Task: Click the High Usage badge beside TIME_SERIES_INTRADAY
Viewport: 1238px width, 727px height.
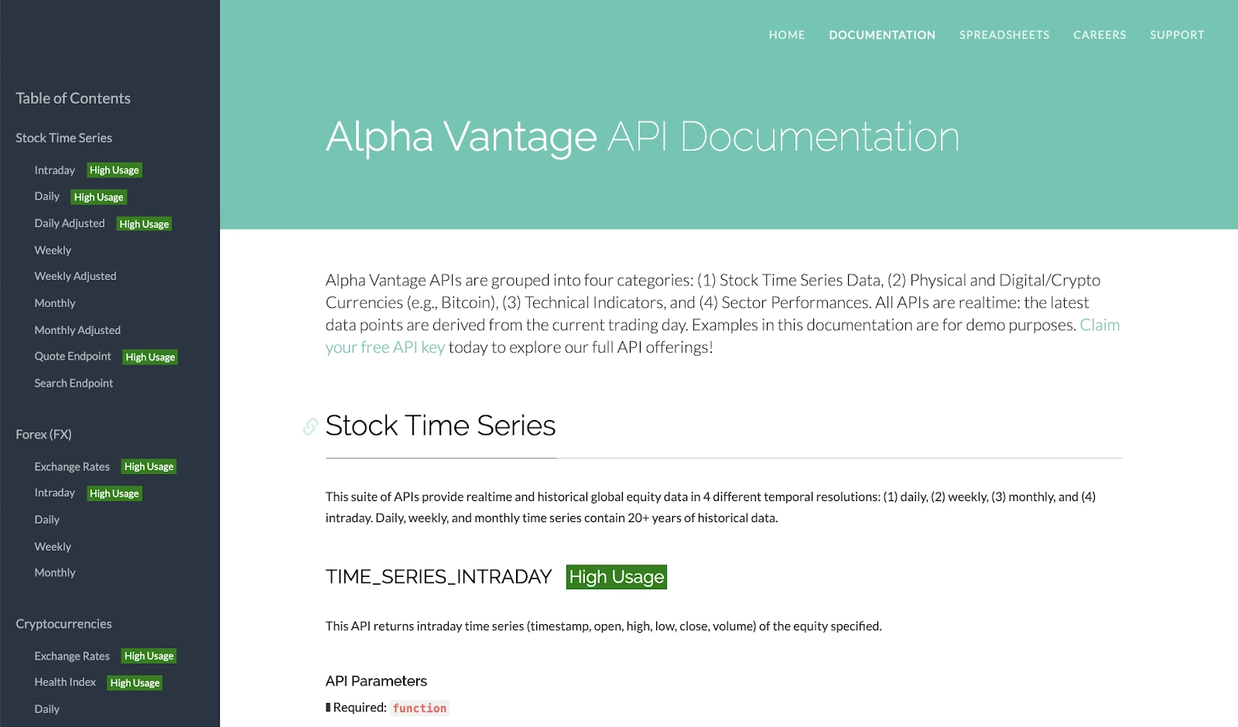Action: pyautogui.click(x=616, y=577)
